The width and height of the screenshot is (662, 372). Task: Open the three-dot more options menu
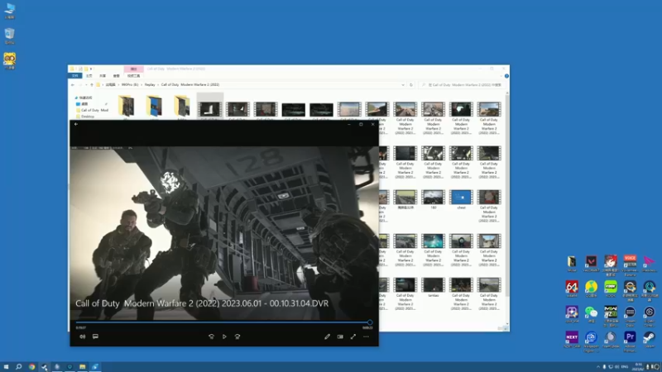(x=366, y=336)
